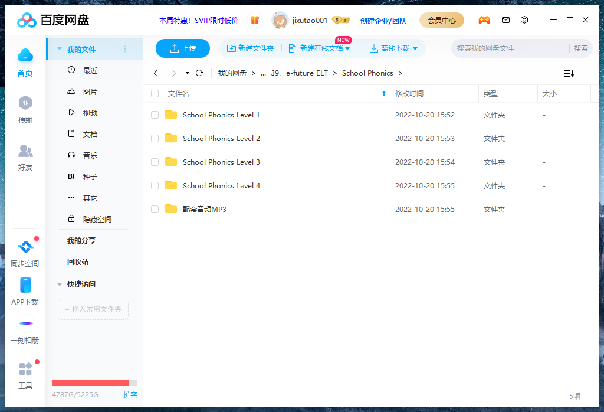This screenshot has height=412, width=604.
Task: Check the School Phonics Level 2 checkbox
Action: (155, 138)
